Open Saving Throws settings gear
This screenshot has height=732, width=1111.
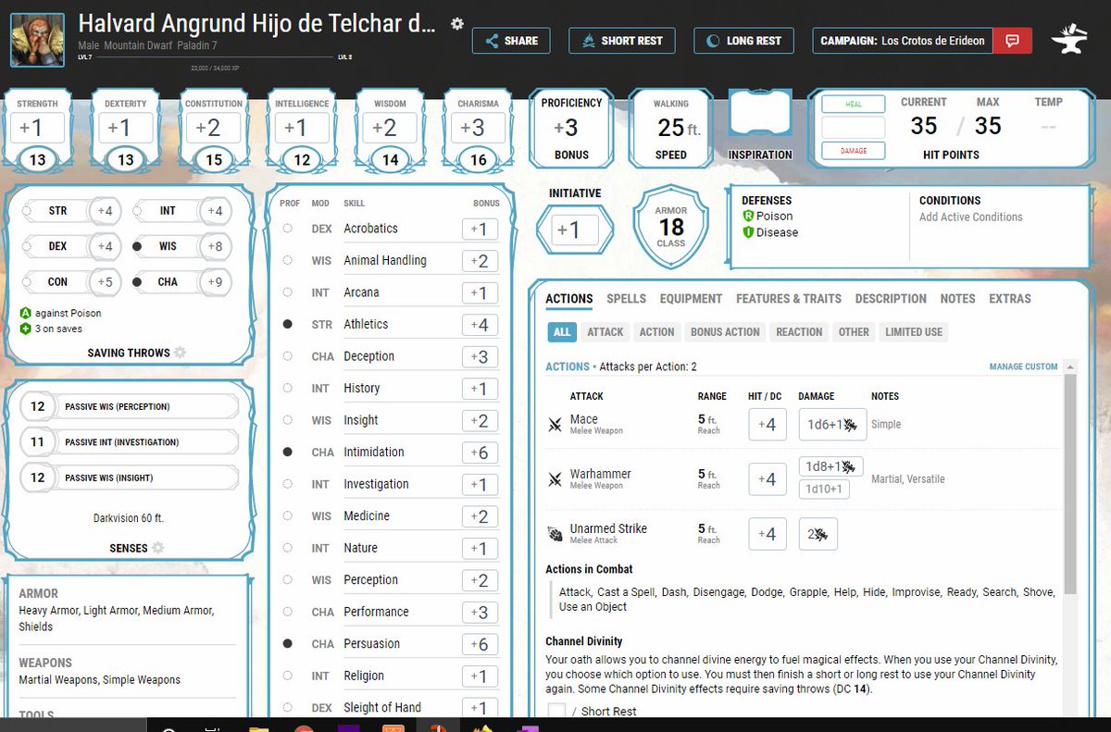[x=180, y=353]
